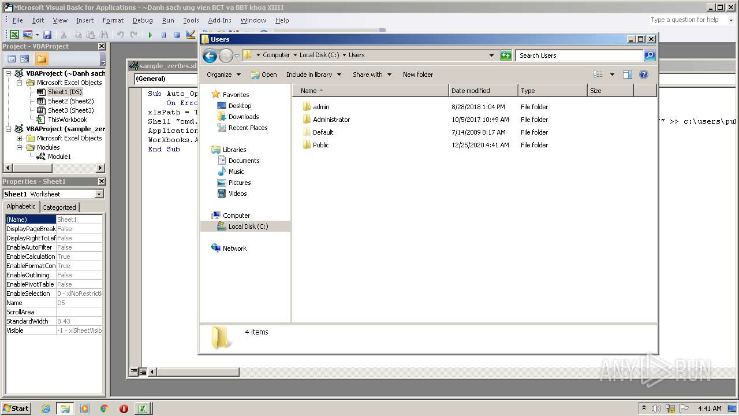739x416 pixels.
Task: Collapse first VBAProject (~Danh sach) node
Action: click(9, 73)
